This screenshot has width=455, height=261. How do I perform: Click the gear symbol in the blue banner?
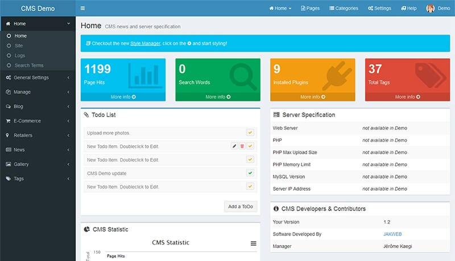[189, 43]
